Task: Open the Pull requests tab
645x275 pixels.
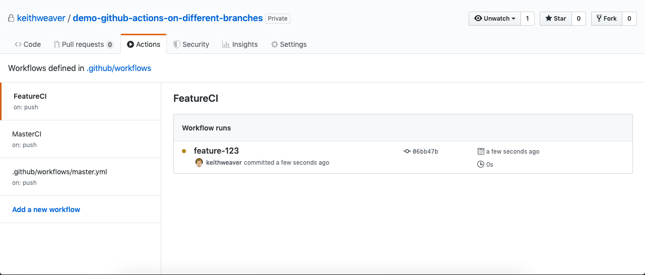Action: (x=84, y=44)
